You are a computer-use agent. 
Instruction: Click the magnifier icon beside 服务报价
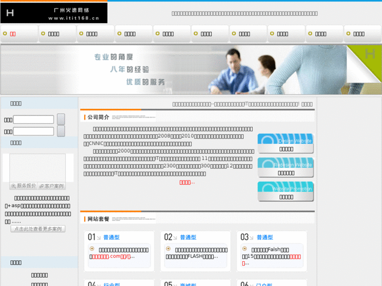pyautogui.click(x=14, y=186)
